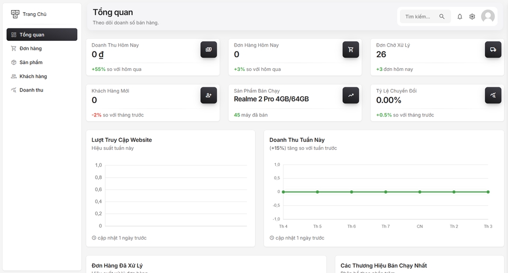Click the search magnifier icon

[442, 17]
